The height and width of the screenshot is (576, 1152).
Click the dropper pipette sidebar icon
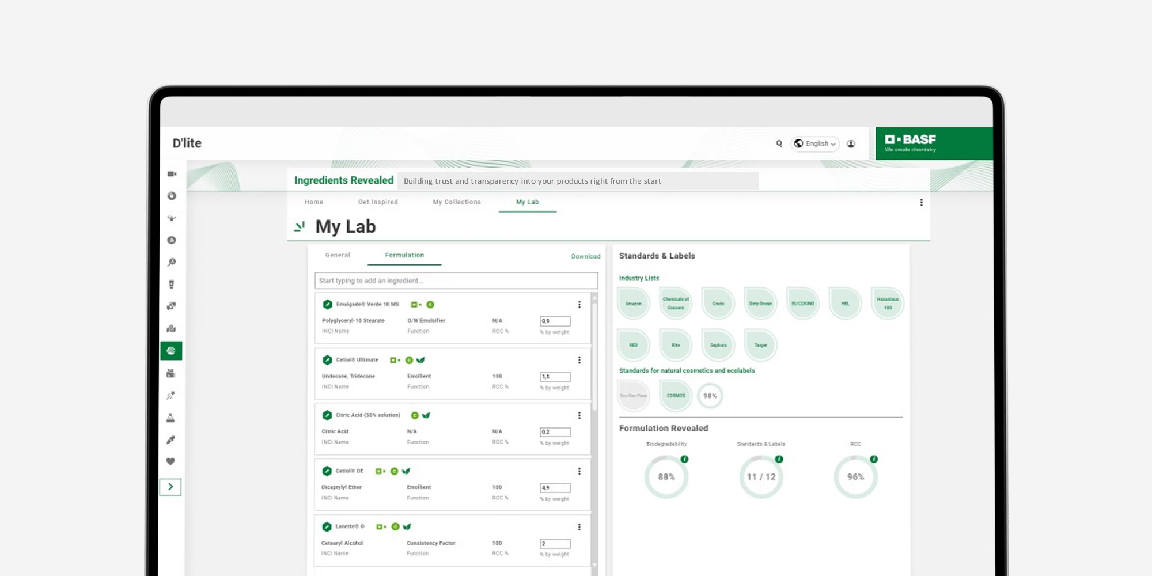pyautogui.click(x=170, y=439)
